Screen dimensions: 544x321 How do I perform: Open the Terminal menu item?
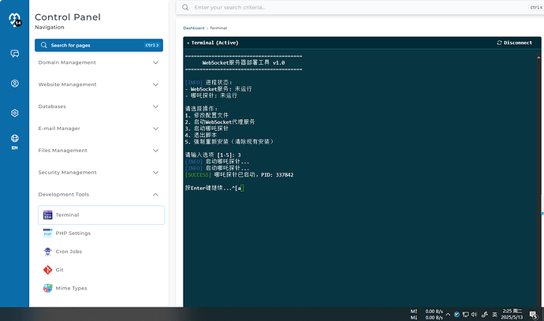(x=101, y=215)
